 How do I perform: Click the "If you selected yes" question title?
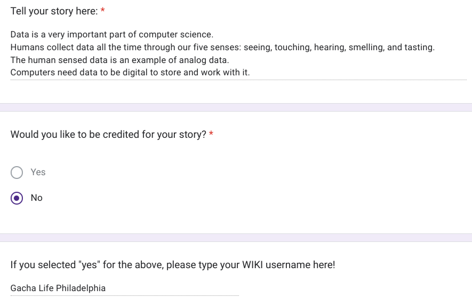172,265
